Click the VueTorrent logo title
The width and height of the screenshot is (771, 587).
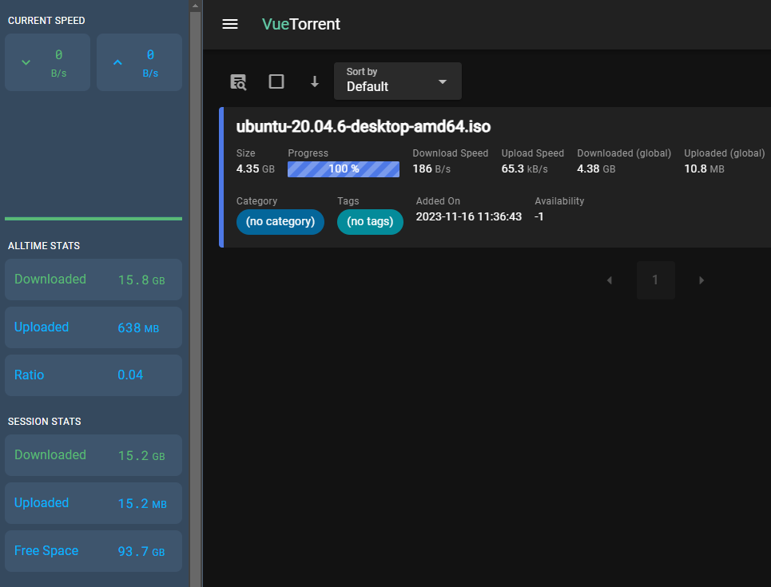tap(301, 24)
